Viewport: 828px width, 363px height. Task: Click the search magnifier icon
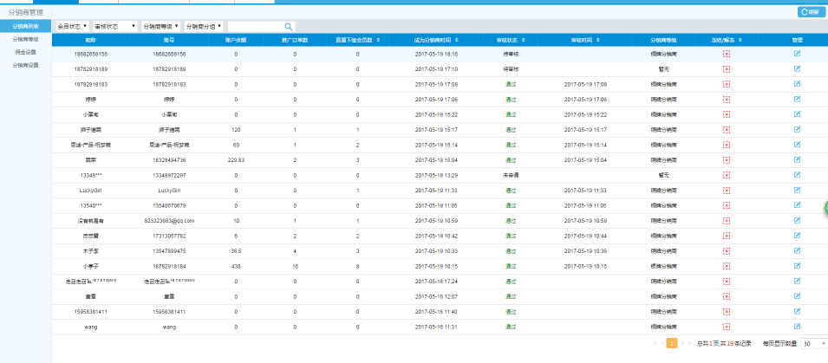[x=289, y=27]
